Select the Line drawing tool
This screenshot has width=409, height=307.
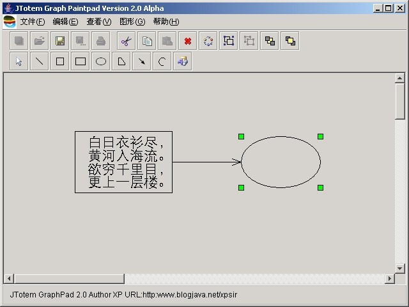tap(40, 61)
